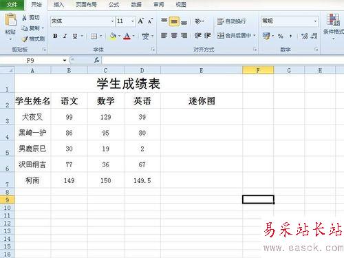Viewport: 344px width, 258px height.
Task: Select the Format Painter brush
Action: tap(25, 39)
